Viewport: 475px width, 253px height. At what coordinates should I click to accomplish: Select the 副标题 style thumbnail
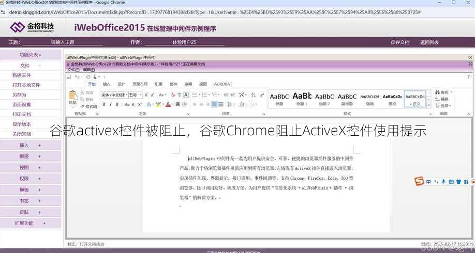coord(347,99)
